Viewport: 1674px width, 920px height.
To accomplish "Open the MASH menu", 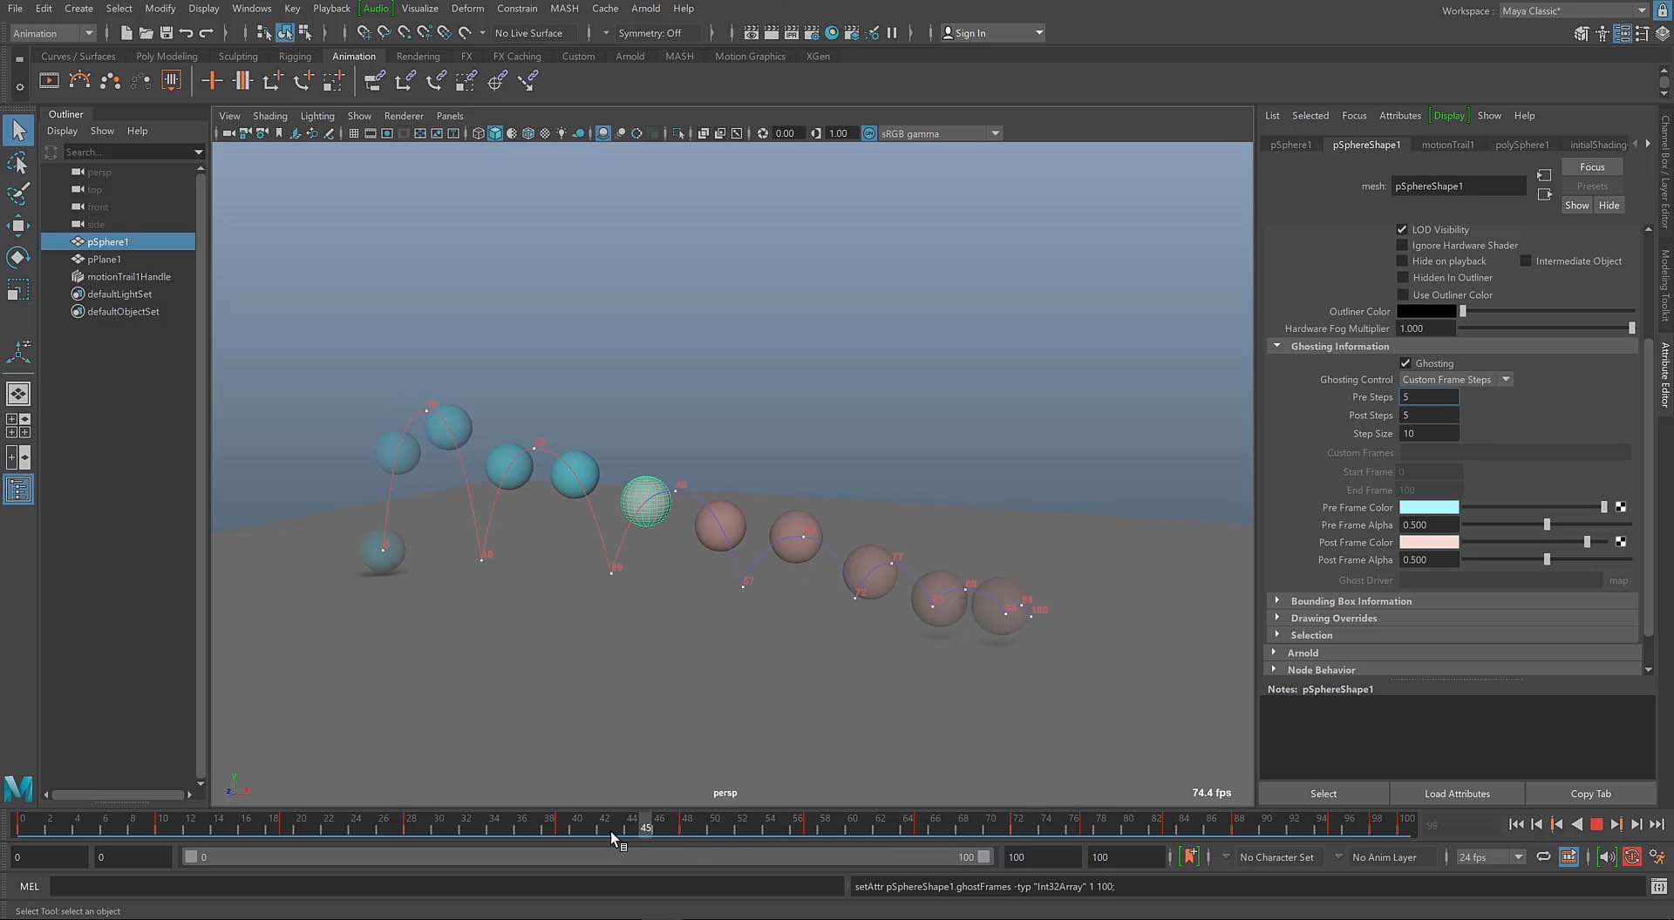I will [x=564, y=8].
